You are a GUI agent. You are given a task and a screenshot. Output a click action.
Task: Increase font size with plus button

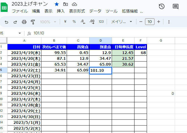coord(159,22)
